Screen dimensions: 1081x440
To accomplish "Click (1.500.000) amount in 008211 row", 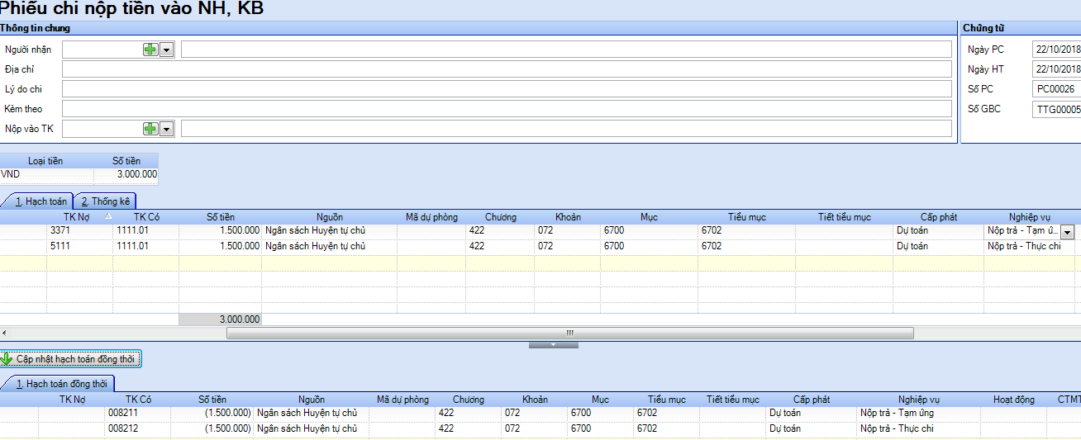I will pyautogui.click(x=212, y=413).
